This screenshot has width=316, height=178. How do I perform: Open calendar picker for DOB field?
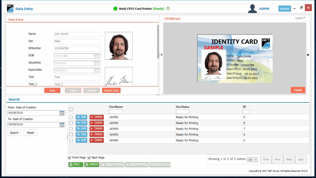click(x=97, y=56)
